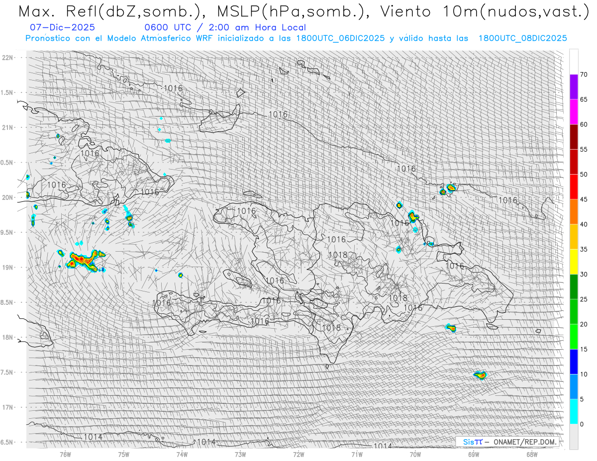The width and height of the screenshot is (597, 461).
Task: Click the WRF forecast initialization subtitle line
Action: [x=296, y=38]
